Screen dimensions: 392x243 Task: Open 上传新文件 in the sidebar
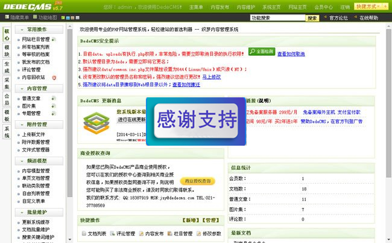point(34,135)
